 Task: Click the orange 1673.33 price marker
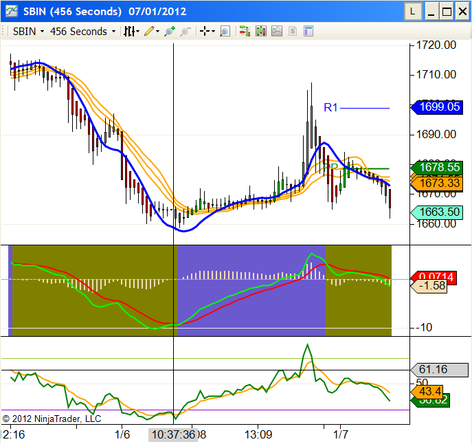437,183
